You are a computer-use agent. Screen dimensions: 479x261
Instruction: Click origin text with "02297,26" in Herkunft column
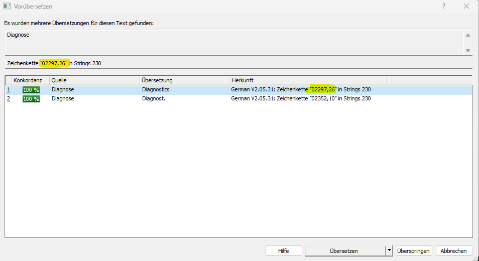click(301, 89)
